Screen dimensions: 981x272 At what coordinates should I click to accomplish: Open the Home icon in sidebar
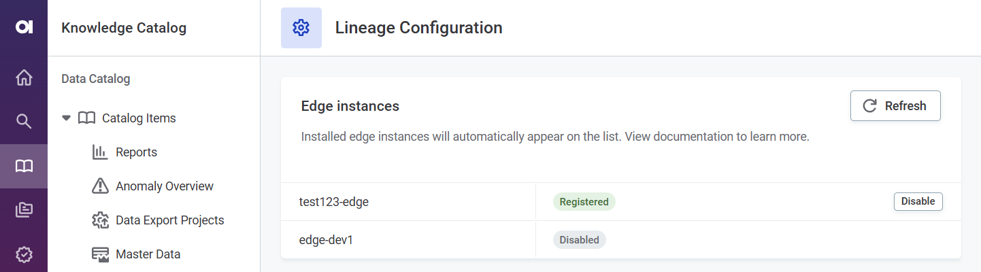pyautogui.click(x=24, y=78)
